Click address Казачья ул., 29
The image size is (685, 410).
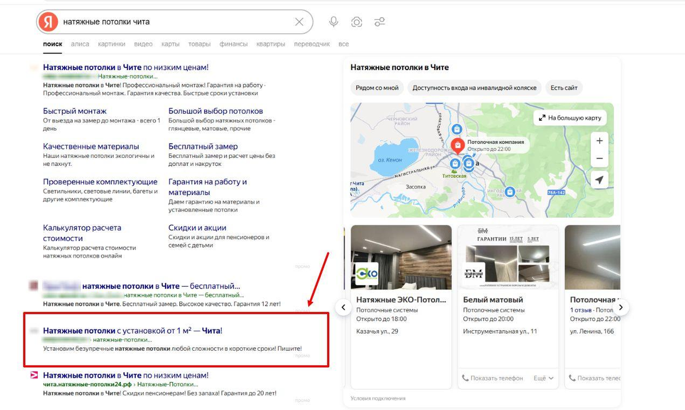[377, 331]
